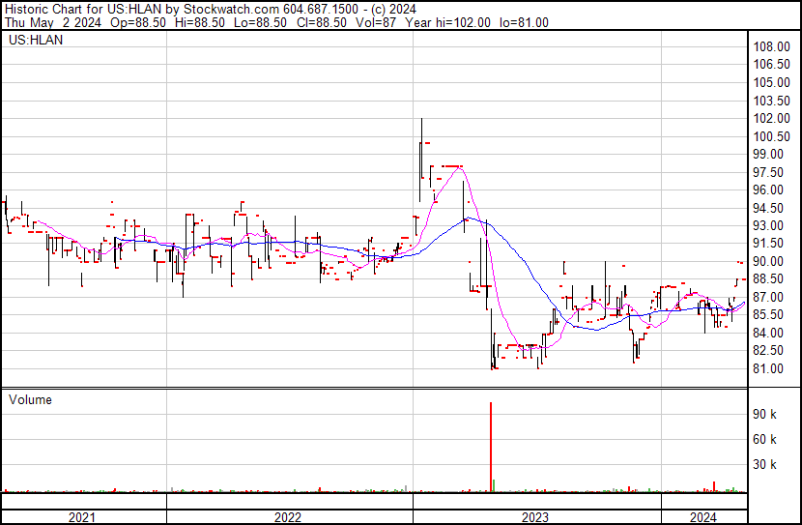This screenshot has height=525, width=802.
Task: Click the 102.00 price axis label
Action: [772, 118]
